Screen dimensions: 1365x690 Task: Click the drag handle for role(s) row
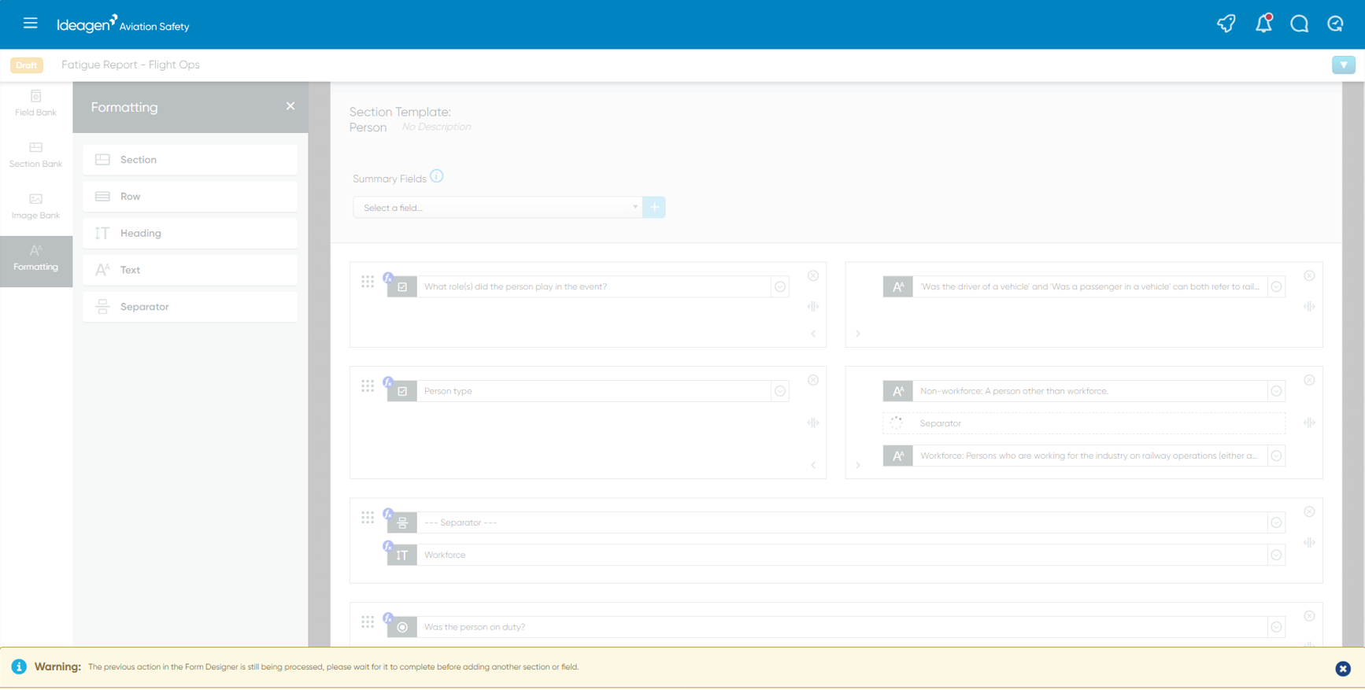point(368,282)
